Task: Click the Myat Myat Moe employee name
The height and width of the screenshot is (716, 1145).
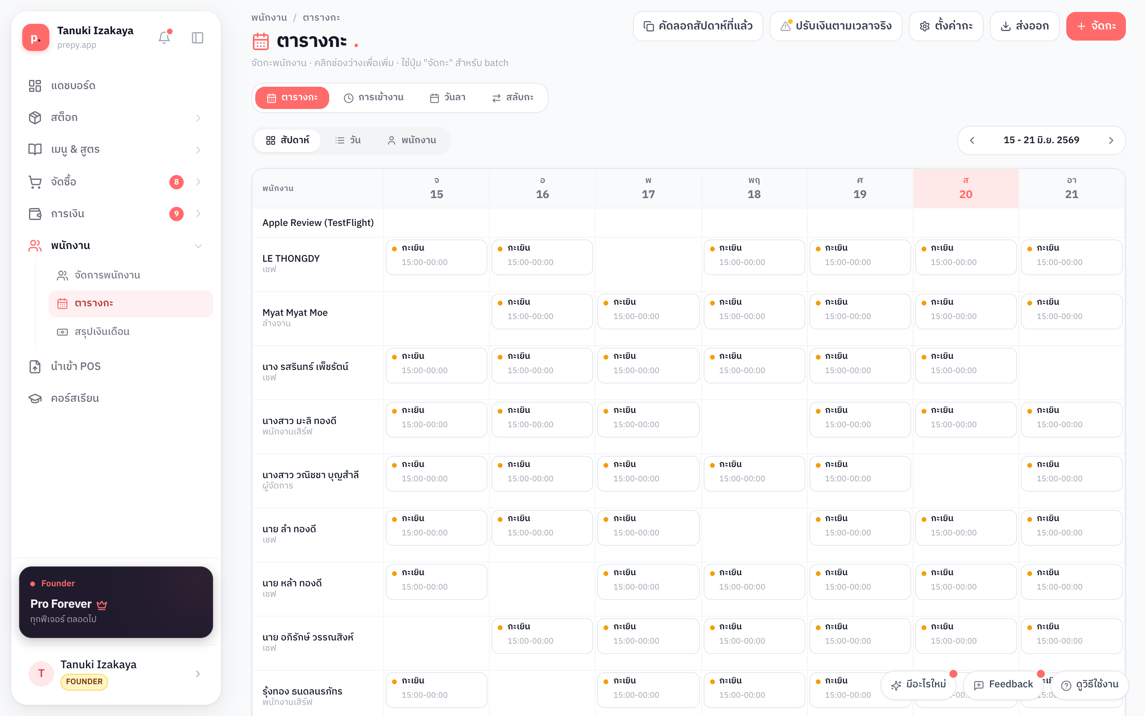Action: point(295,313)
